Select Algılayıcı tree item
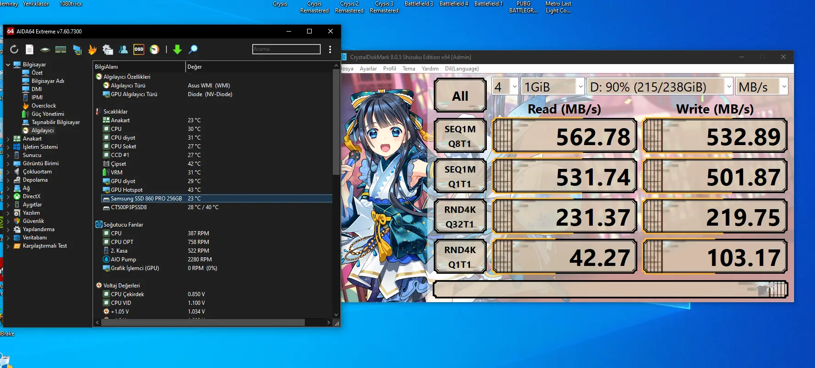 [43, 130]
